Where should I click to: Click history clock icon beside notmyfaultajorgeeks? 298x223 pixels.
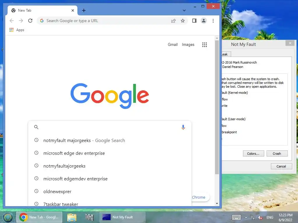tap(36, 166)
